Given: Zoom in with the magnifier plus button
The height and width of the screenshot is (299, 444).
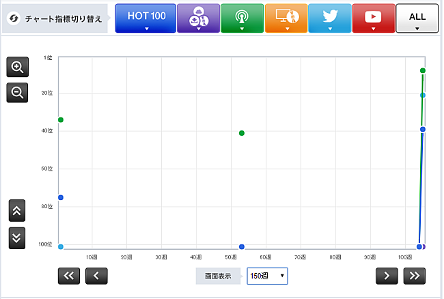Looking at the screenshot, I should pos(17,67).
